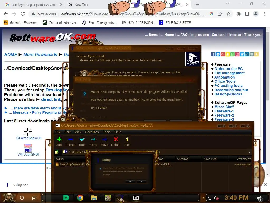
Task: Share page via the Snapchat icon
Action: (x=228, y=54)
